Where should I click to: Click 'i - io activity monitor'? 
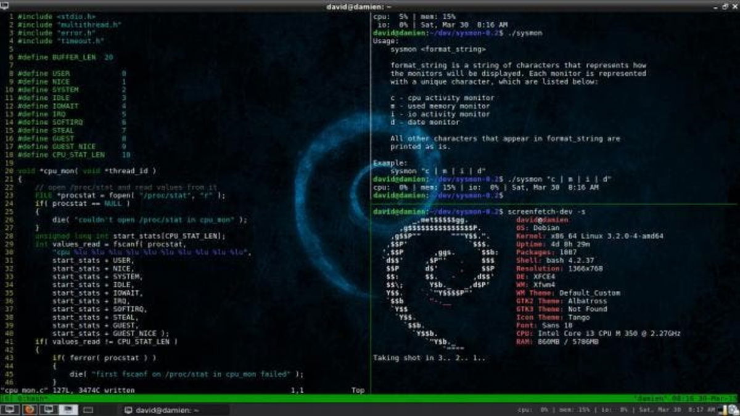(x=440, y=114)
